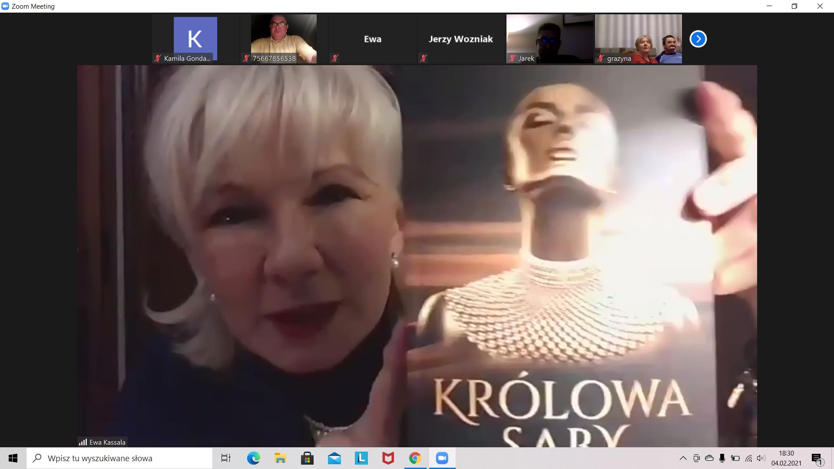Select Kamila Gonda participant tile
Image resolution: width=834 pixels, height=469 pixels.
(x=195, y=39)
